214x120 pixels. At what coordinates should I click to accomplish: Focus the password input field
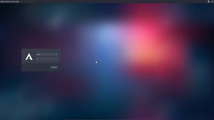(47, 59)
